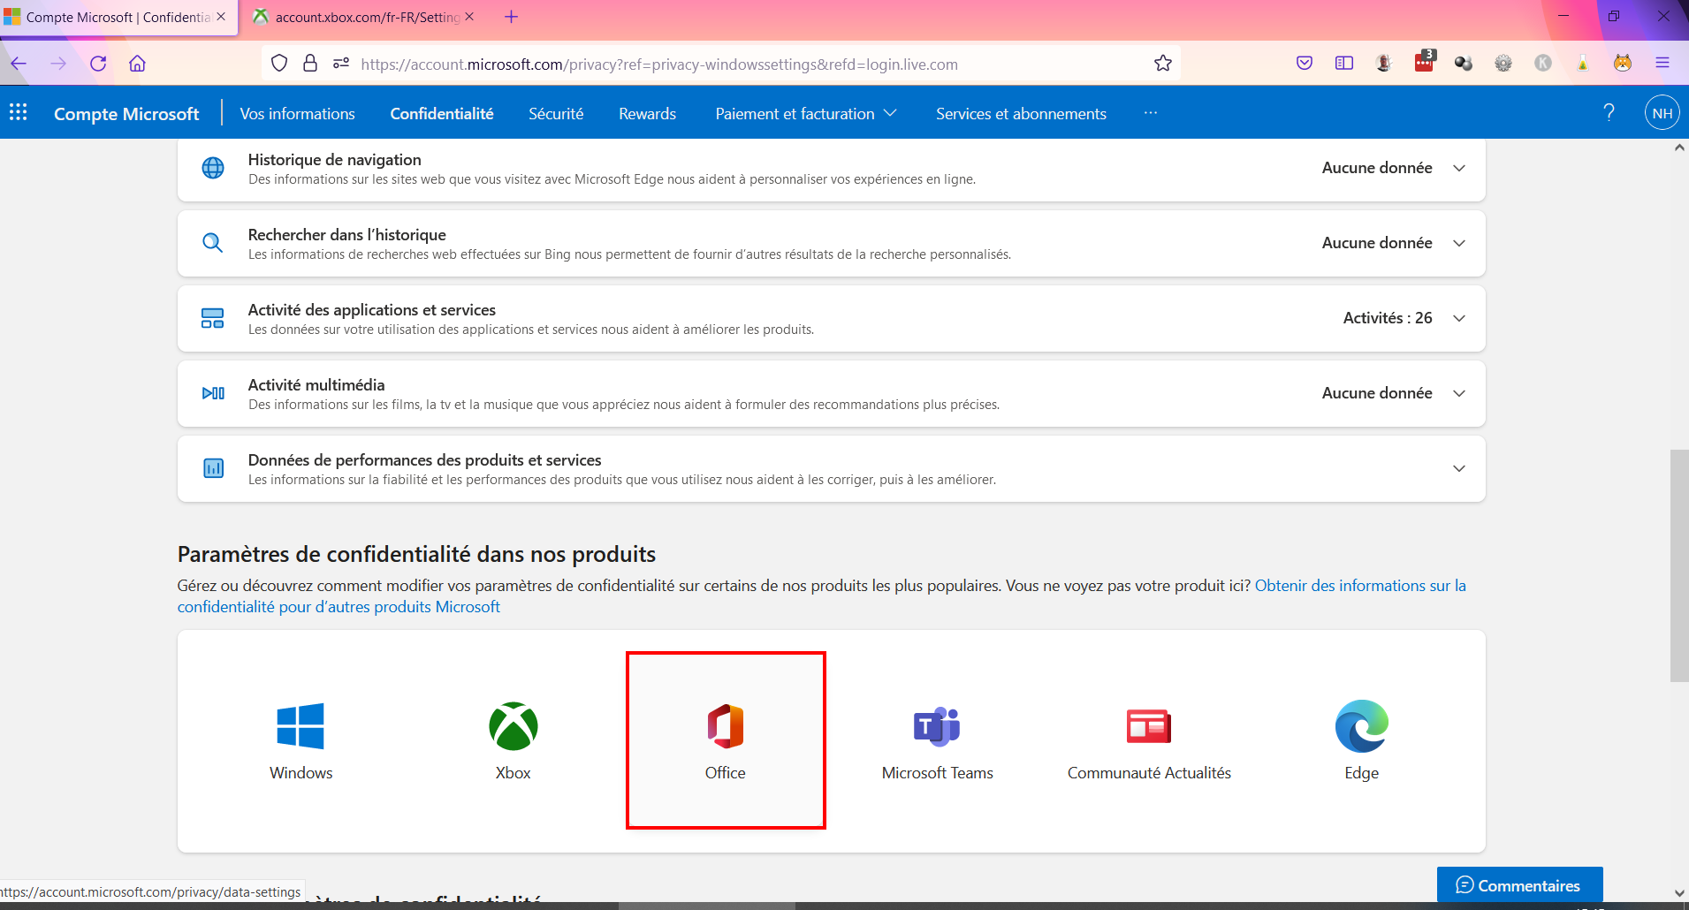Open Microsoft Teams privacy tile

pos(938,741)
